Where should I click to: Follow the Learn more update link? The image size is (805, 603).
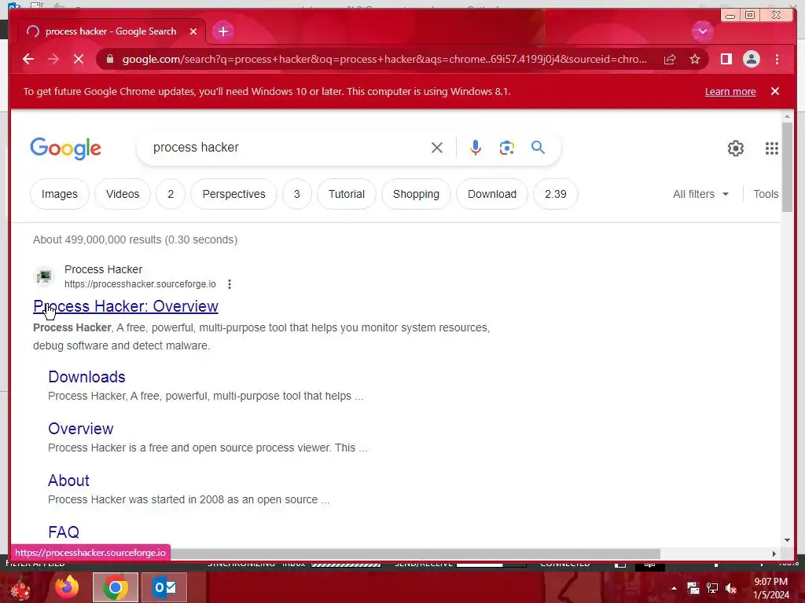pos(730,92)
